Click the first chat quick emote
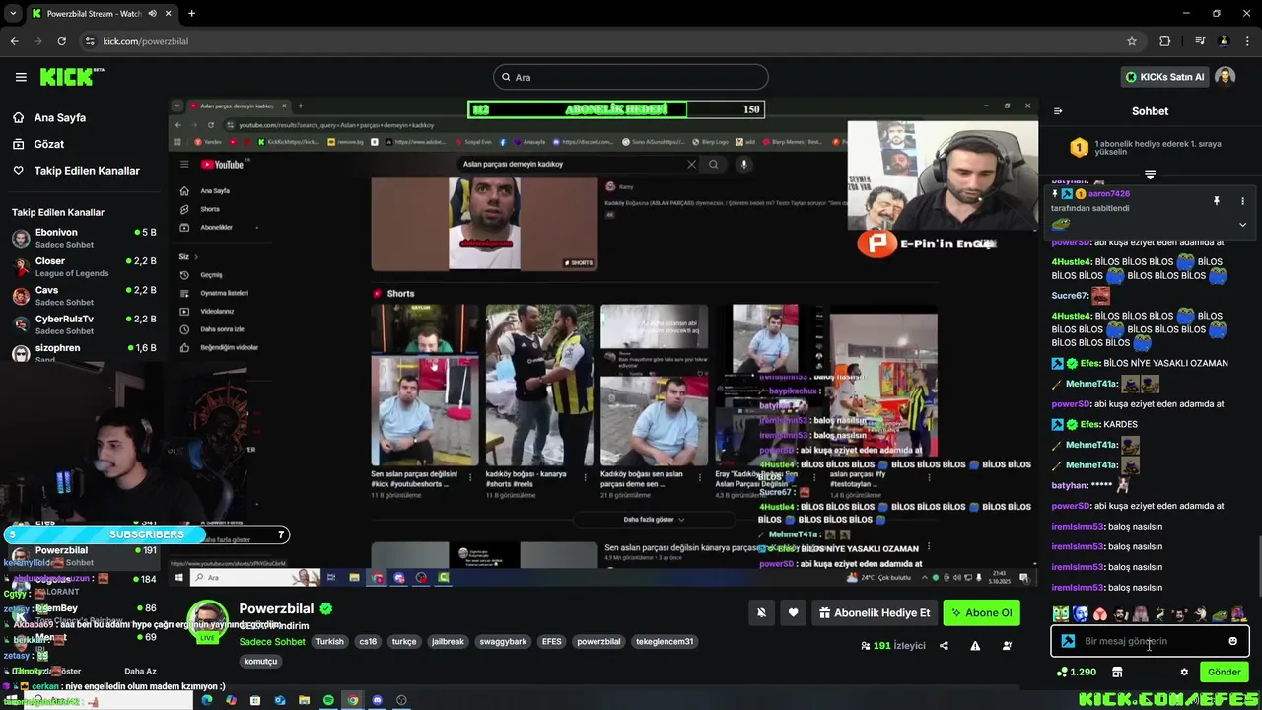Screen dimensions: 1262x710 [1060, 614]
